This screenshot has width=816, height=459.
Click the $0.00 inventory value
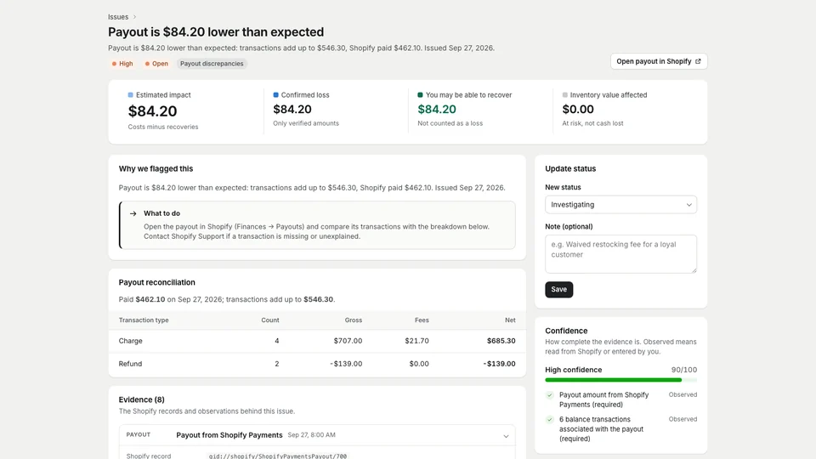(578, 110)
